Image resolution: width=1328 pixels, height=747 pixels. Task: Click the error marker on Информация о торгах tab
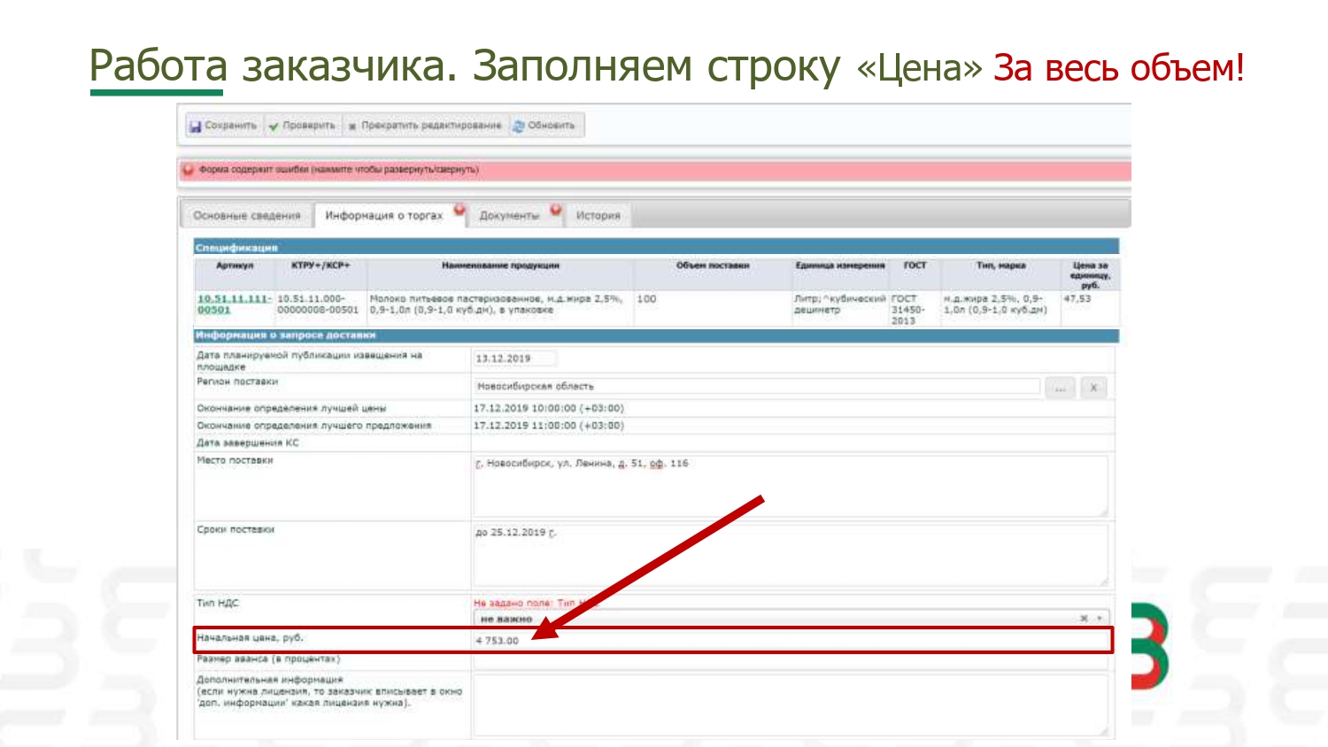click(459, 210)
